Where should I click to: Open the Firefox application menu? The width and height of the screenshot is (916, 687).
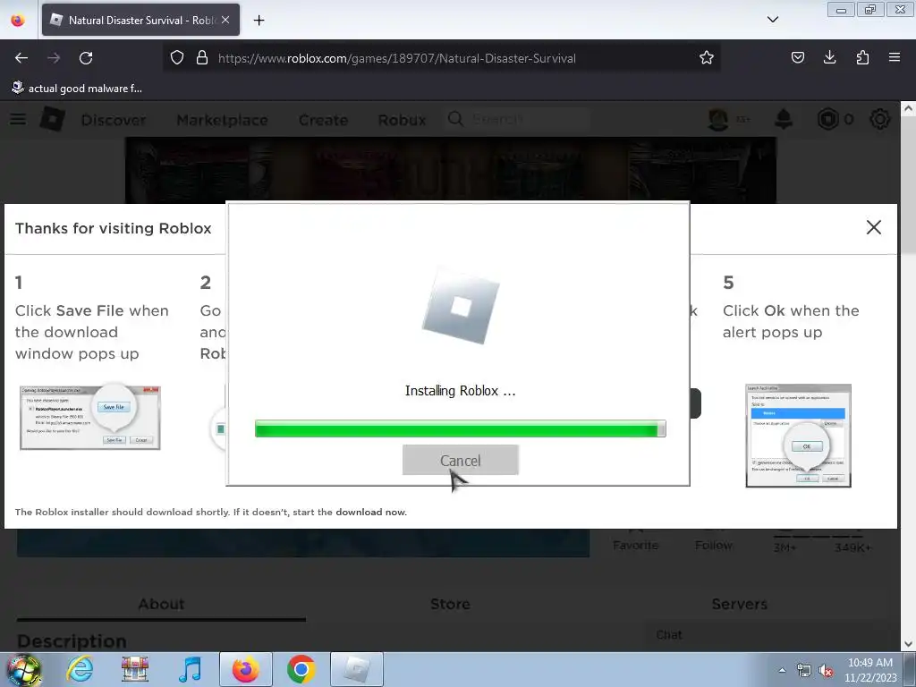pyautogui.click(x=895, y=58)
